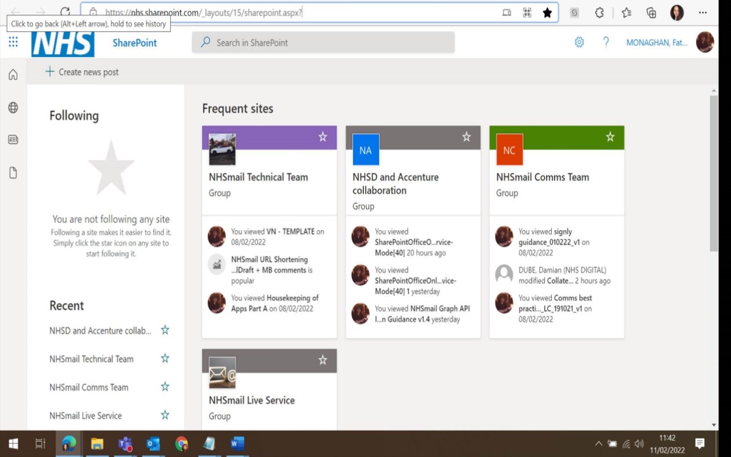Open File Explorer from taskbar

tap(97, 444)
